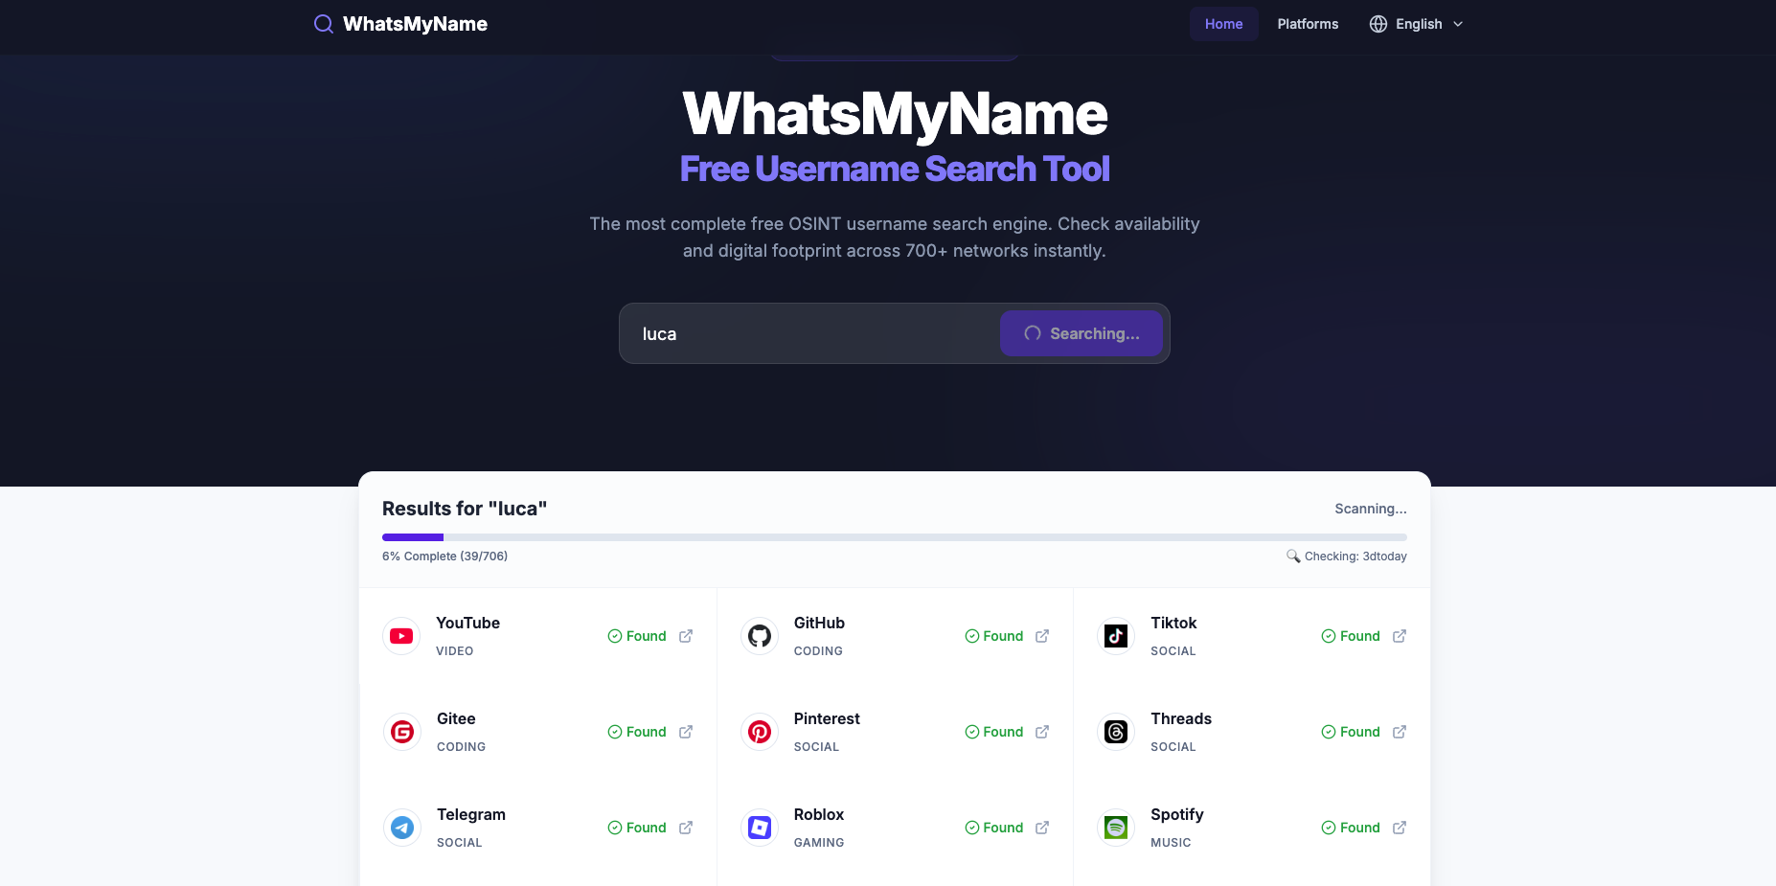Click the chevron next to English
Screen dimensions: 1776x886
pyautogui.click(x=1458, y=24)
